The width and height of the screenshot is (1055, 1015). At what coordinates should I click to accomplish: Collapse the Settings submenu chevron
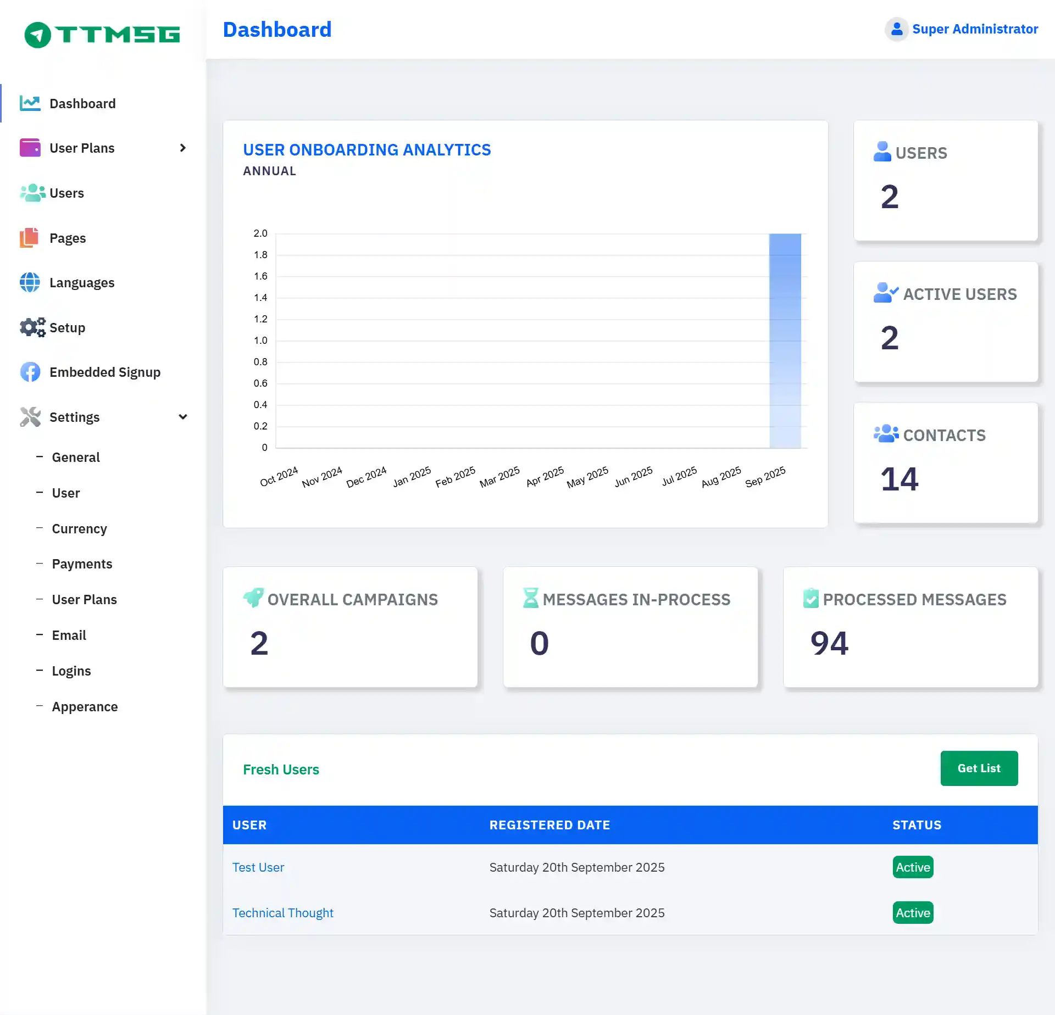point(183,417)
